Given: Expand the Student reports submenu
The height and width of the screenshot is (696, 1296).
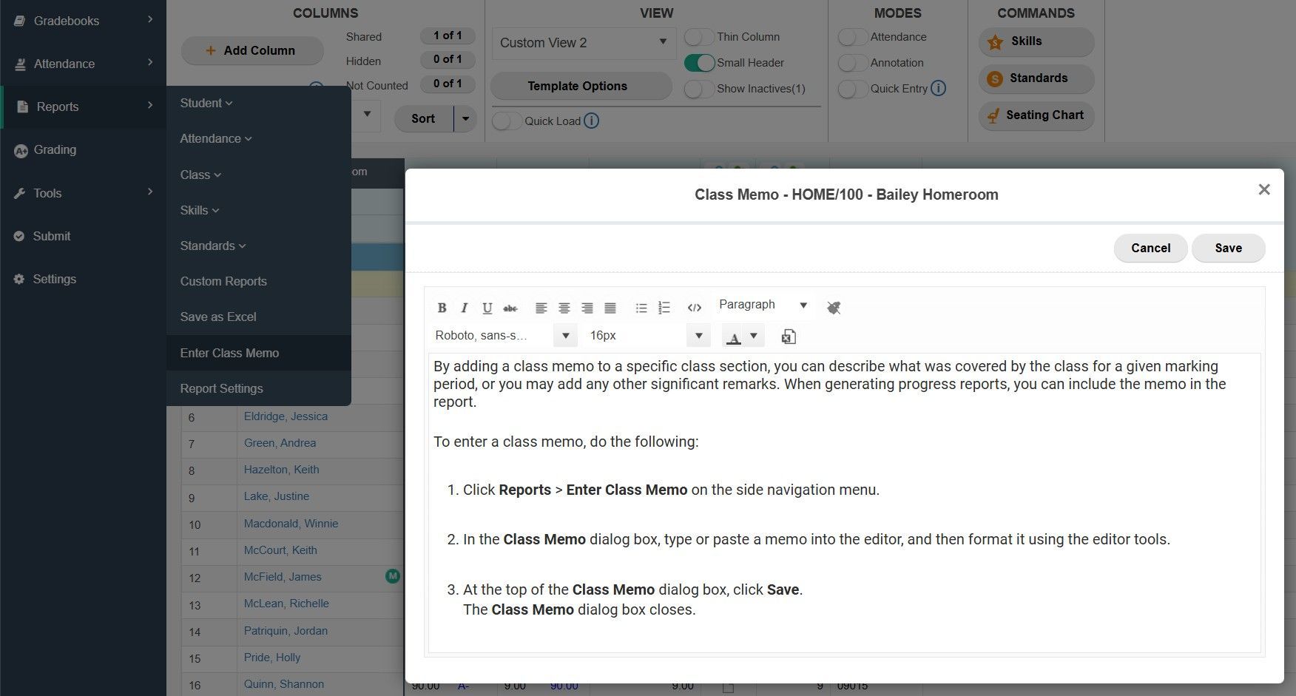Looking at the screenshot, I should [x=206, y=103].
